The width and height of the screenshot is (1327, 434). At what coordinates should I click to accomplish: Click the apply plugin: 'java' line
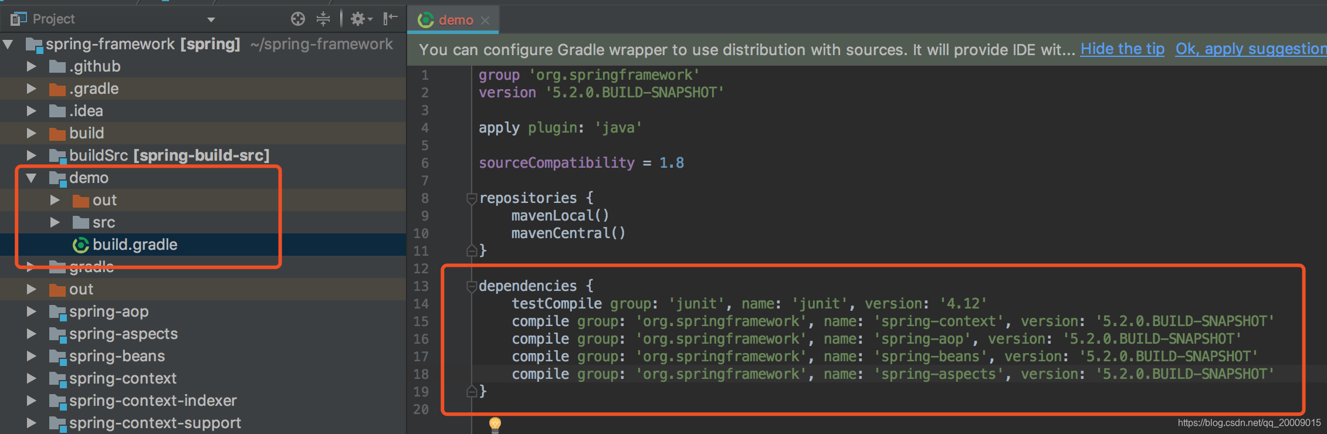[x=561, y=127]
